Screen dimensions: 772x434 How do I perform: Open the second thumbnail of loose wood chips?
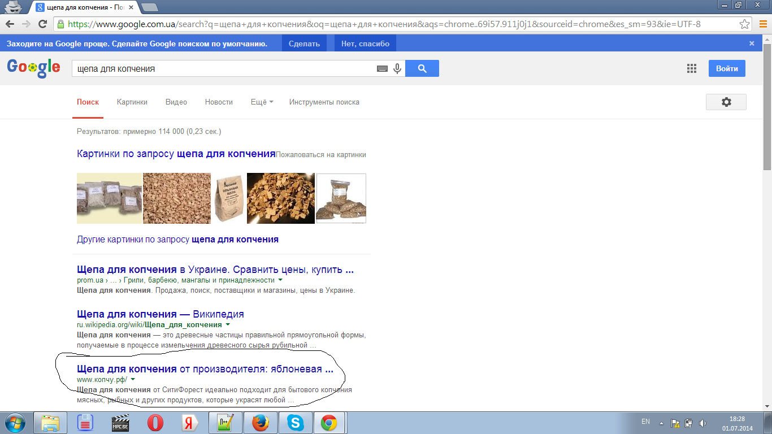[x=176, y=198]
